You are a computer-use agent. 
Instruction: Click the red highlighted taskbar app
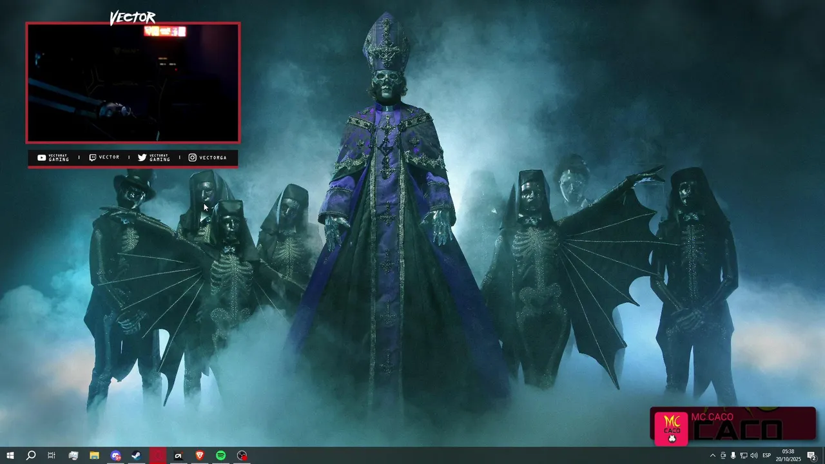[158, 456]
